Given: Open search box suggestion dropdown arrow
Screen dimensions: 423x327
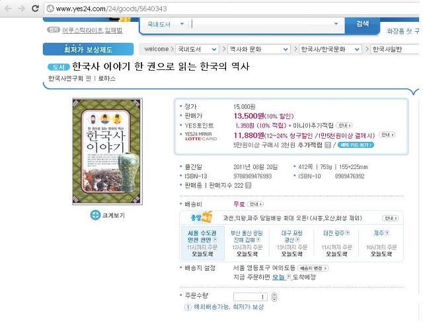Looking at the screenshot, I should tap(336, 24).
